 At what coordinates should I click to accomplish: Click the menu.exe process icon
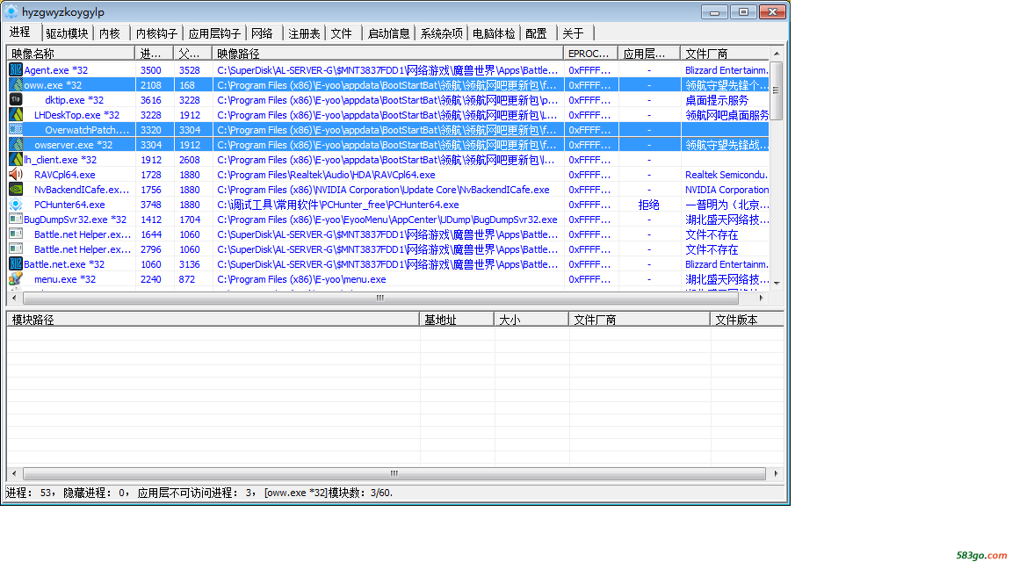coord(16,278)
